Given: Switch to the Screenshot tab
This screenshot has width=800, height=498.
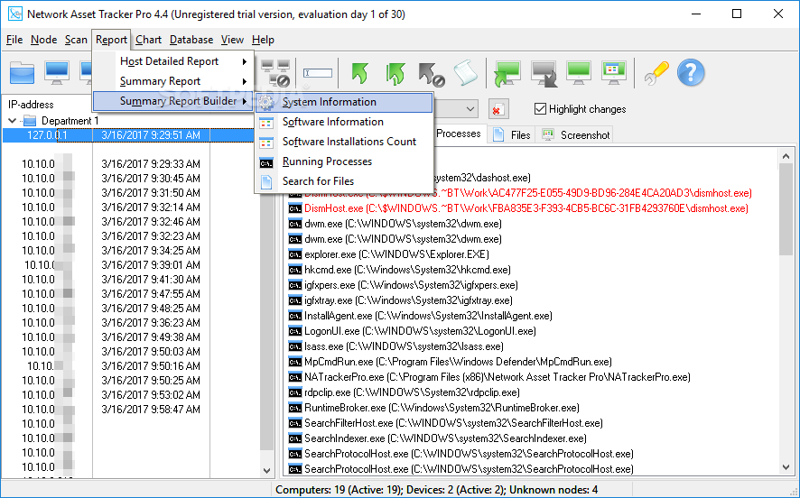Looking at the screenshot, I should click(576, 135).
